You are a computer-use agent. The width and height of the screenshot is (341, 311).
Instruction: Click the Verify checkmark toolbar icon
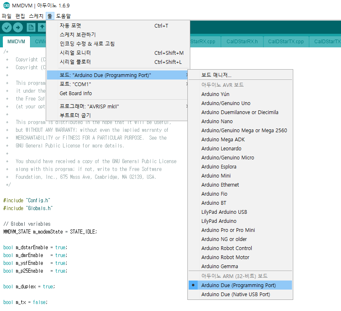click(7, 28)
